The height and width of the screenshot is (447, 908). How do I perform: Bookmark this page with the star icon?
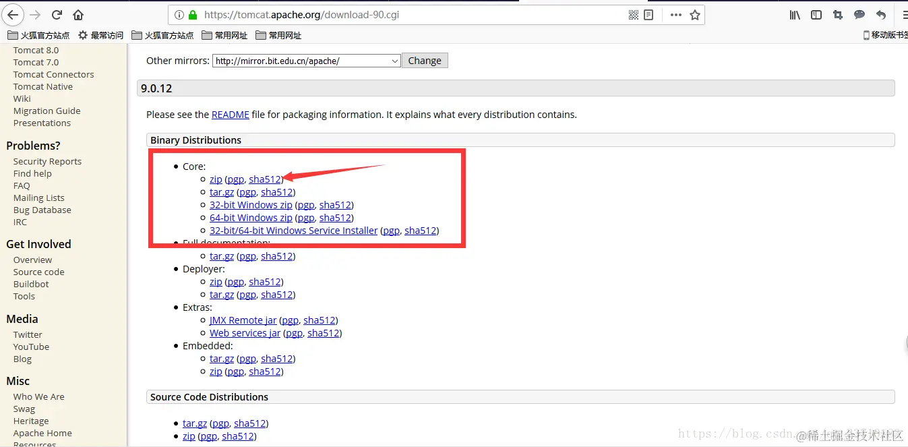click(695, 15)
